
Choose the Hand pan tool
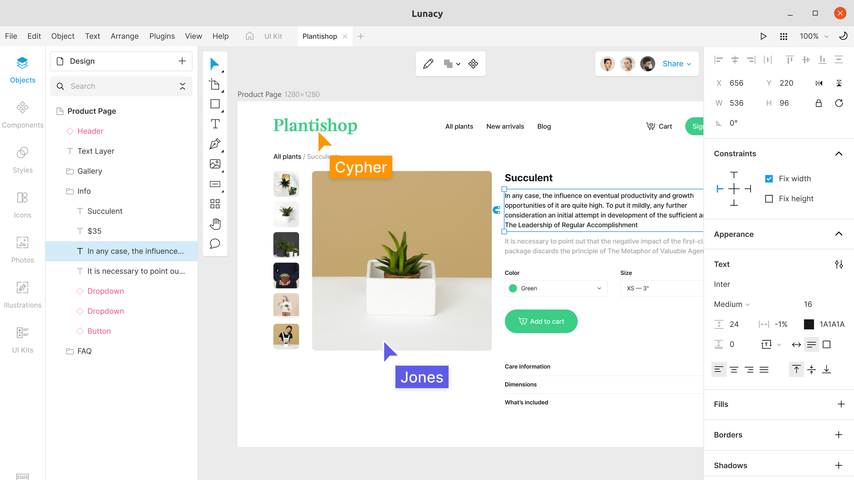(x=215, y=224)
